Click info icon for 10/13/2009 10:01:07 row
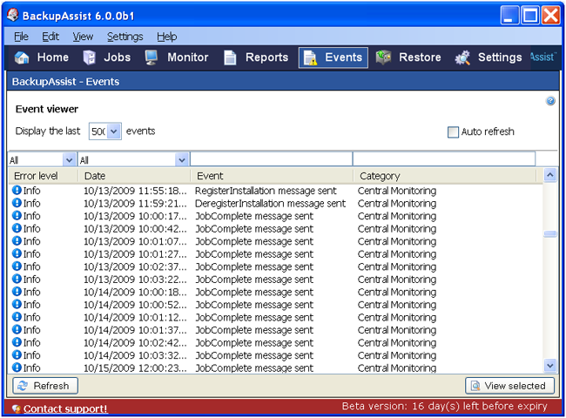 tap(17, 240)
